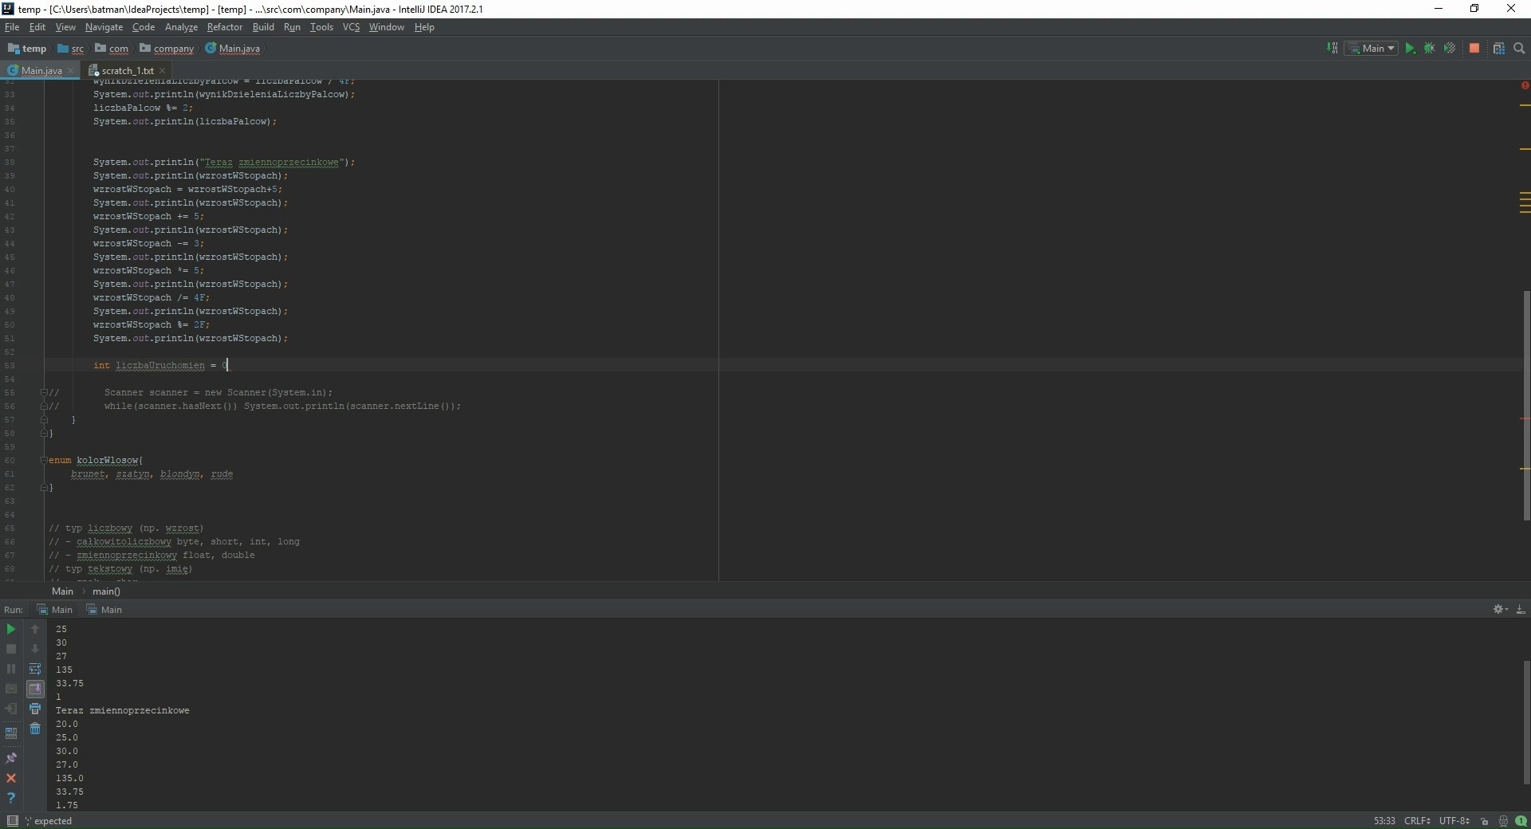
Task: Switch to the scratch_1.txt editor tab
Action: click(x=127, y=70)
